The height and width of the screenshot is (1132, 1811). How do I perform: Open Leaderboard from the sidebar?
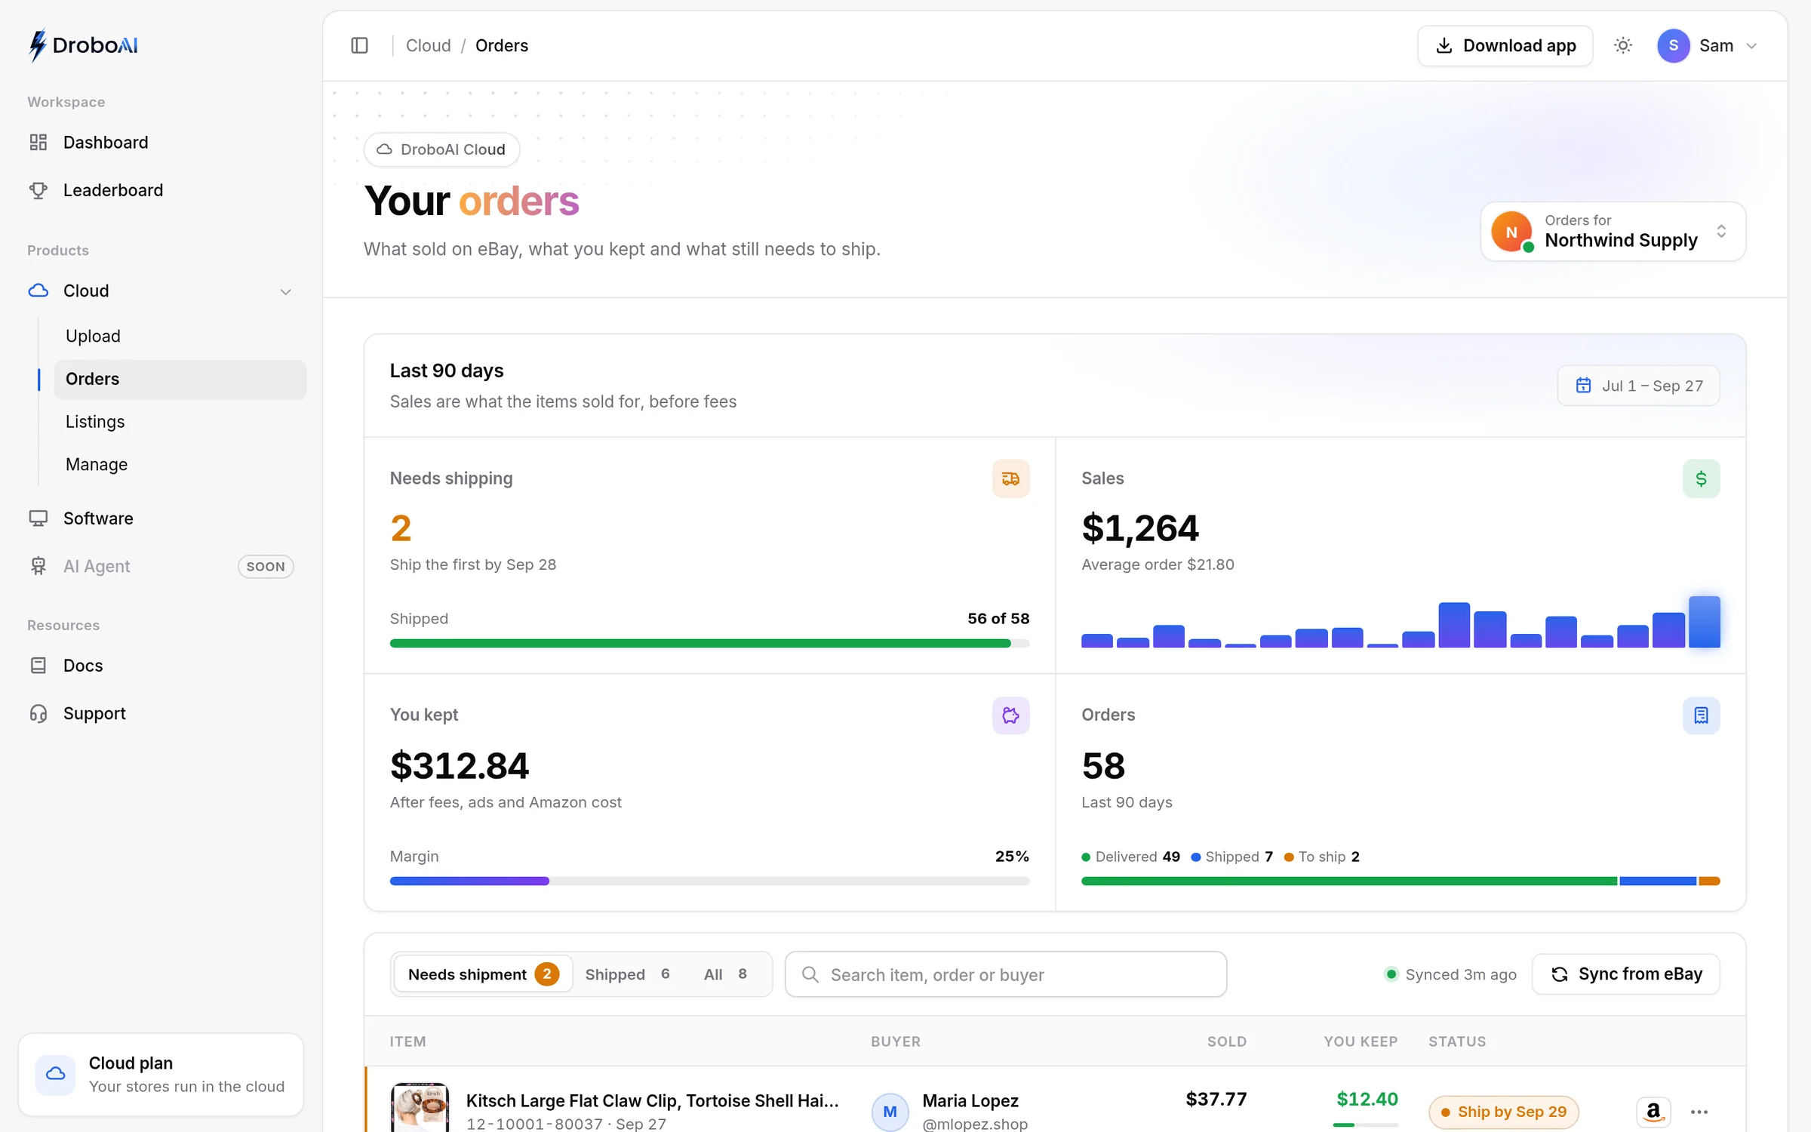tap(161, 190)
